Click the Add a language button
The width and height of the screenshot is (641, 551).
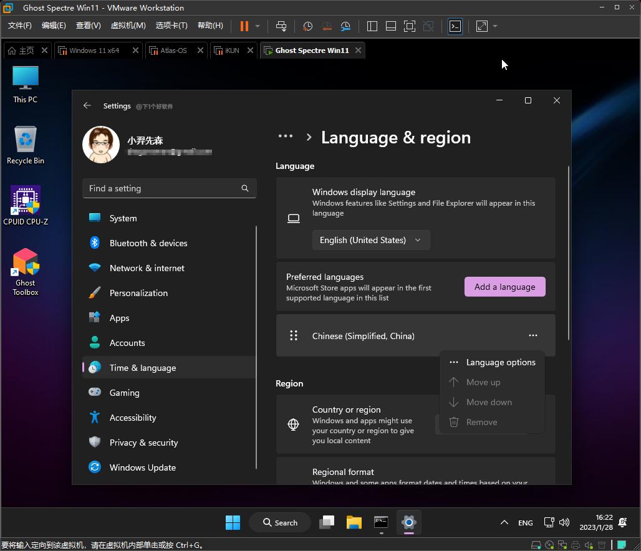tap(504, 286)
